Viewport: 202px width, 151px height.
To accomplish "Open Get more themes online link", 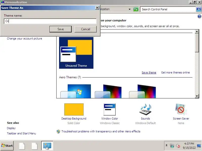I will pos(175,72).
